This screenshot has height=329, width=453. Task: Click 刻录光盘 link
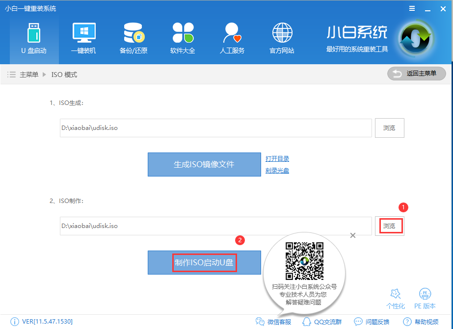click(x=277, y=171)
